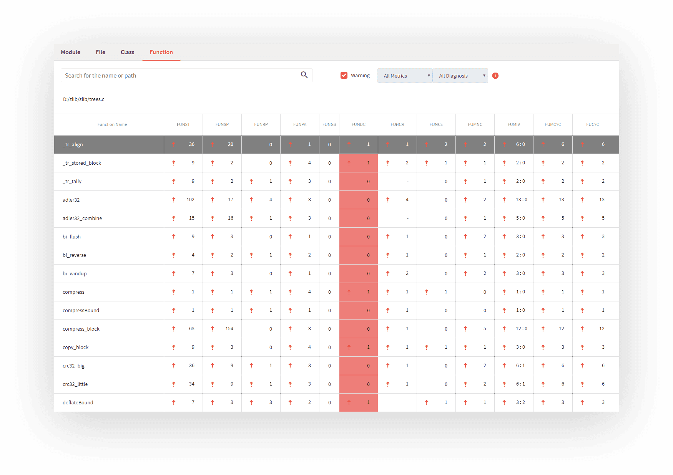
Task: Click FUNSP value 154 in compress_block row
Action: [229, 329]
